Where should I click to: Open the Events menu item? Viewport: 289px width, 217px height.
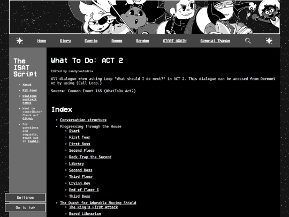[x=91, y=41]
